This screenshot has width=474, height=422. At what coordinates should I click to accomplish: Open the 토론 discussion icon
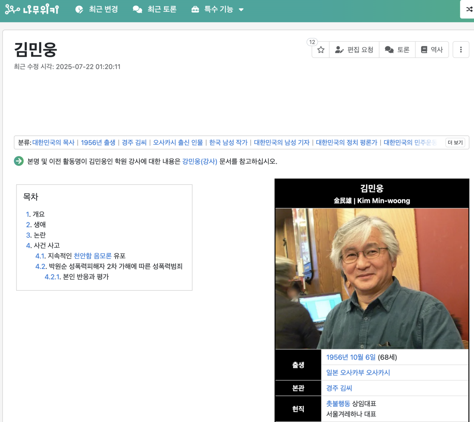(389, 49)
